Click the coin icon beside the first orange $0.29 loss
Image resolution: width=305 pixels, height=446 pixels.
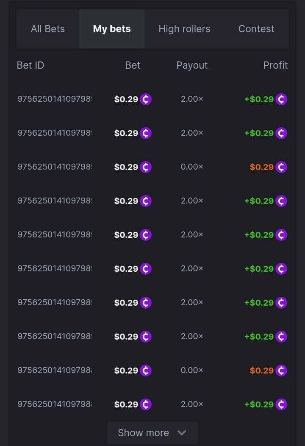tap(281, 167)
